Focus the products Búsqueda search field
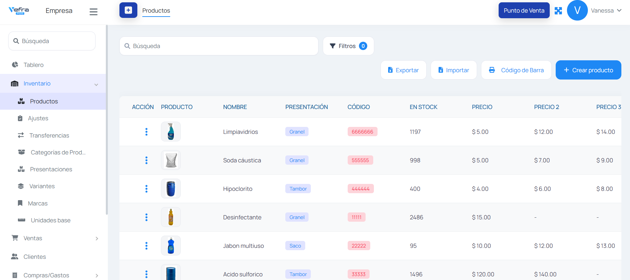The image size is (630, 280). (x=219, y=46)
